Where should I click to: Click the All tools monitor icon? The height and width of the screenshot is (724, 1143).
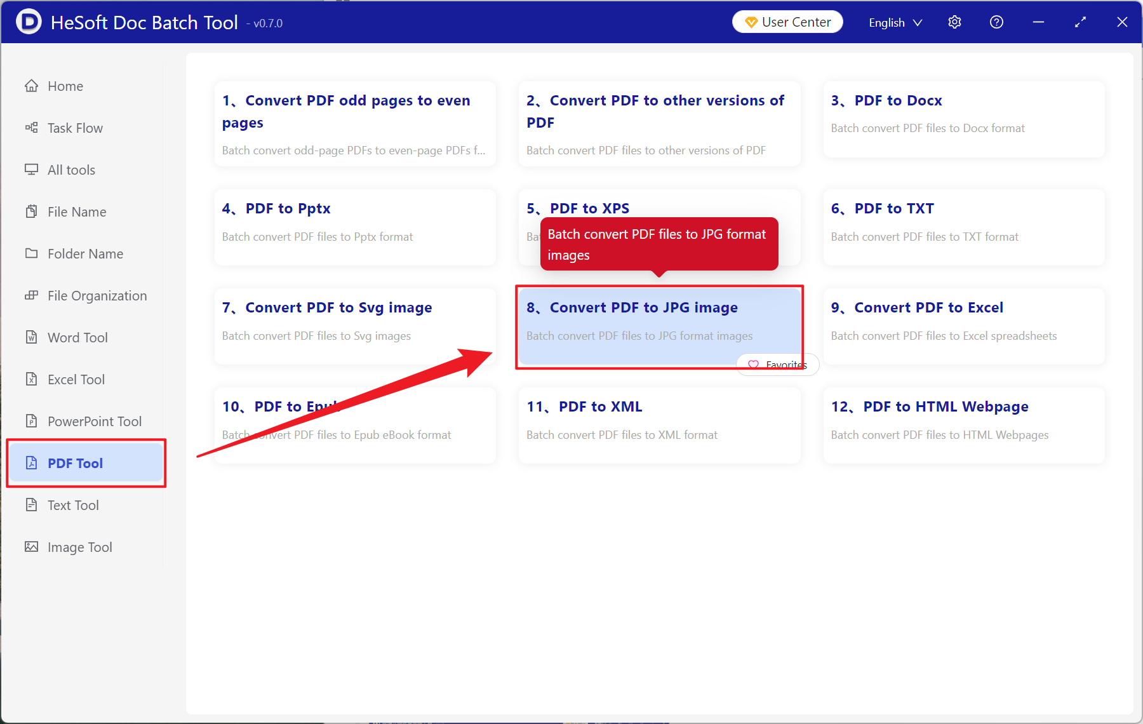coord(31,170)
